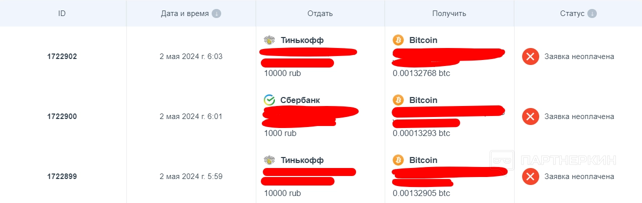Click the Sberbank logo icon
The image size is (642, 203).
point(269,100)
